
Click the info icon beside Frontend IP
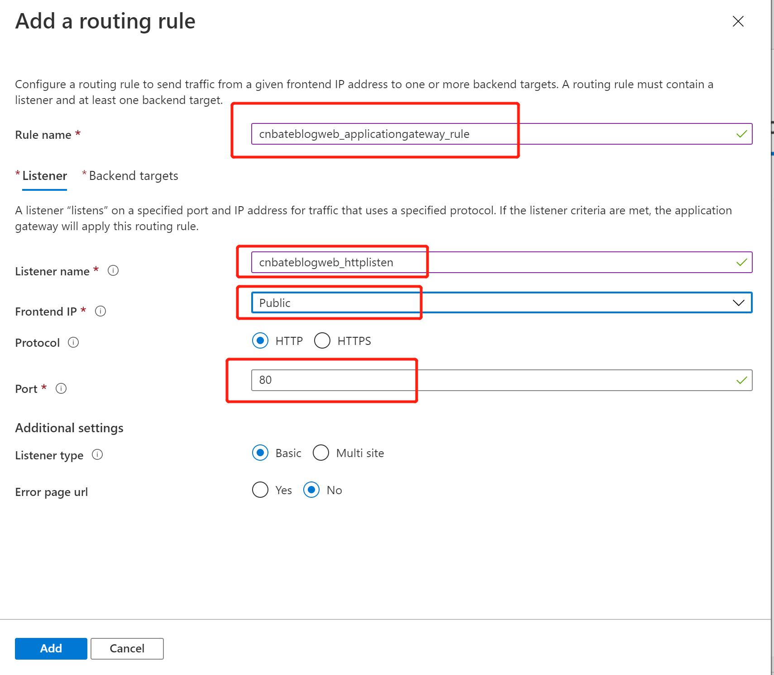101,311
